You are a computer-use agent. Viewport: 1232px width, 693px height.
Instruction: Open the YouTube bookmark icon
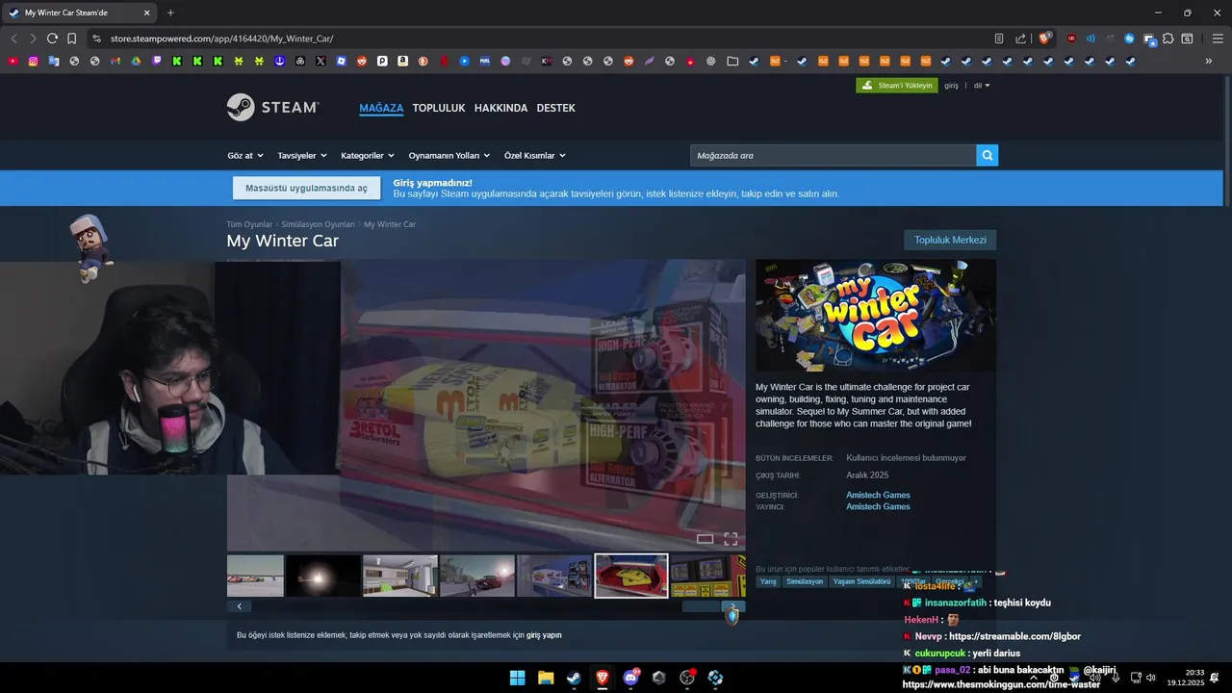click(13, 61)
